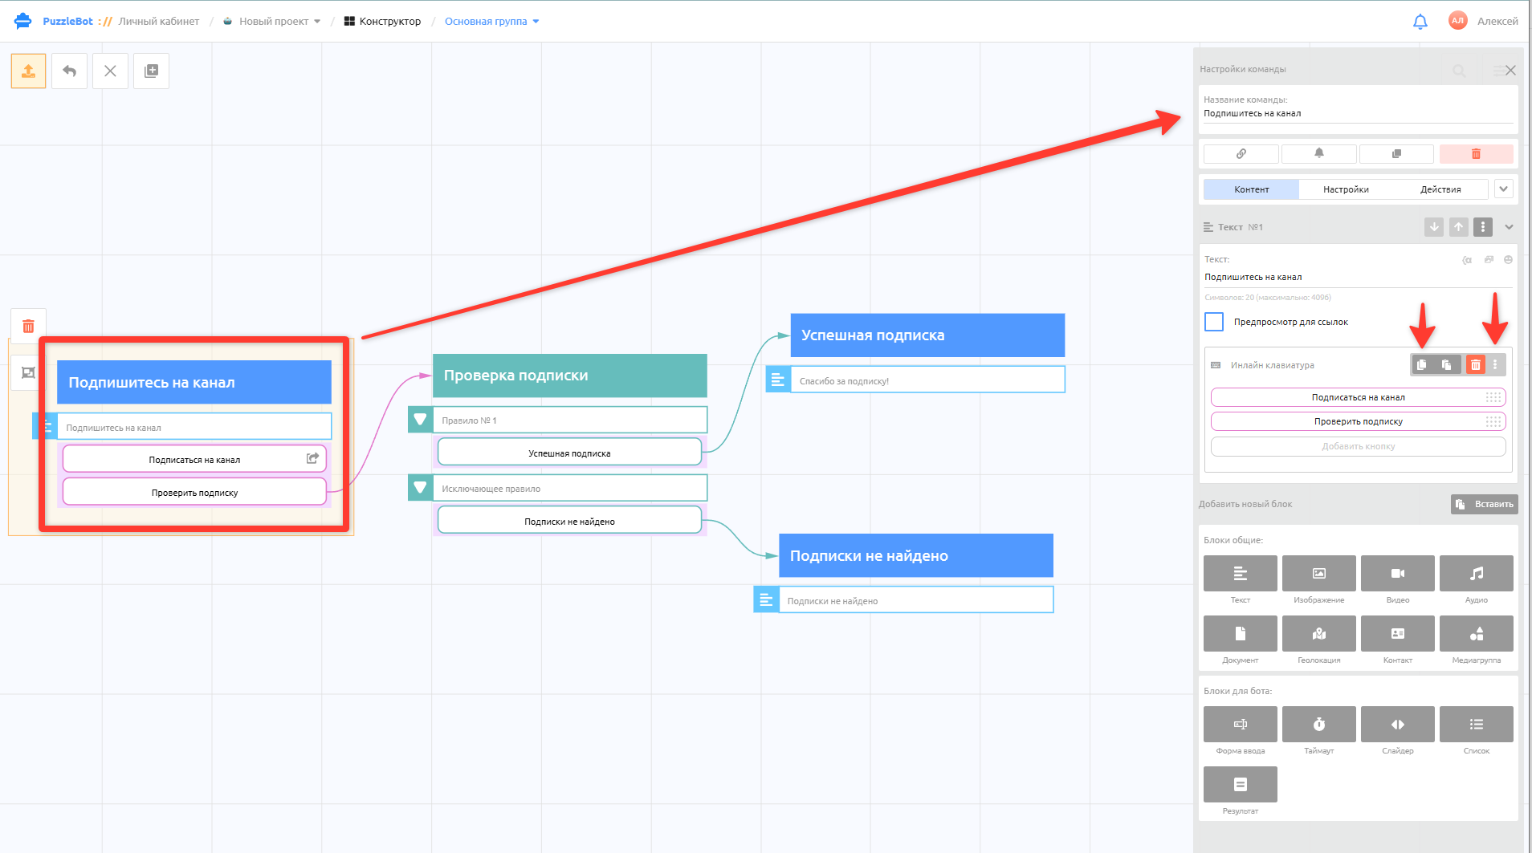Click the Название команды input field
Image resolution: width=1532 pixels, height=853 pixels.
click(x=1358, y=113)
